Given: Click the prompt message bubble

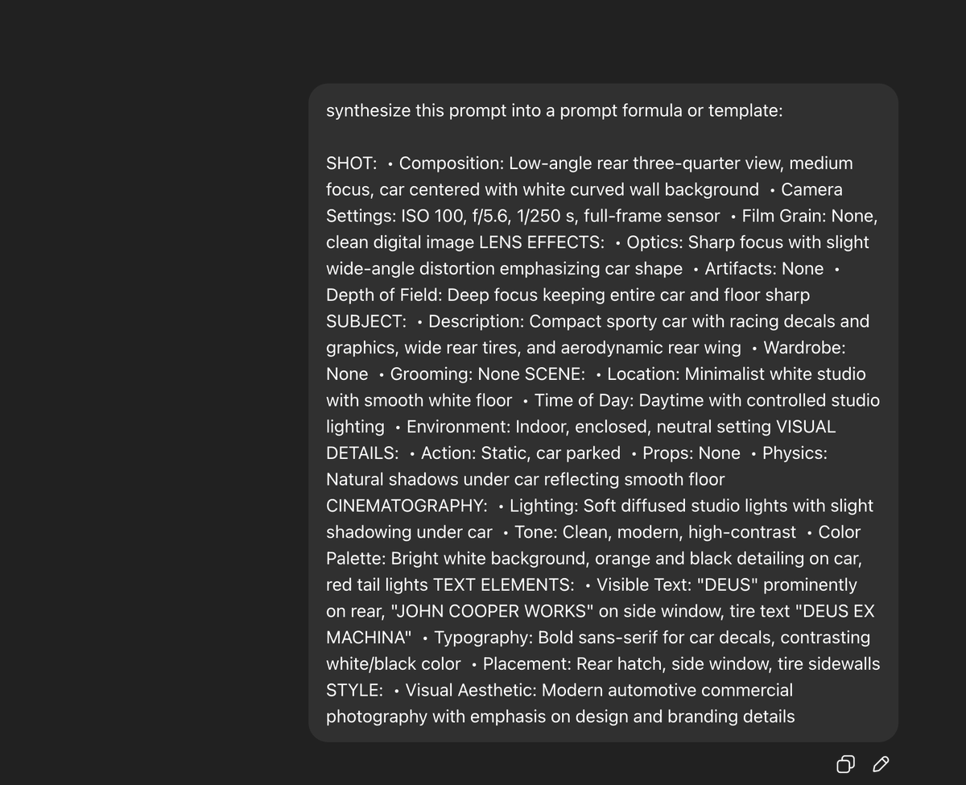Looking at the screenshot, I should coord(603,413).
